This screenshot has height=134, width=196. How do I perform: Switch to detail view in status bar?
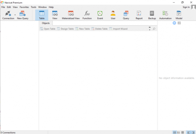coord(183,132)
